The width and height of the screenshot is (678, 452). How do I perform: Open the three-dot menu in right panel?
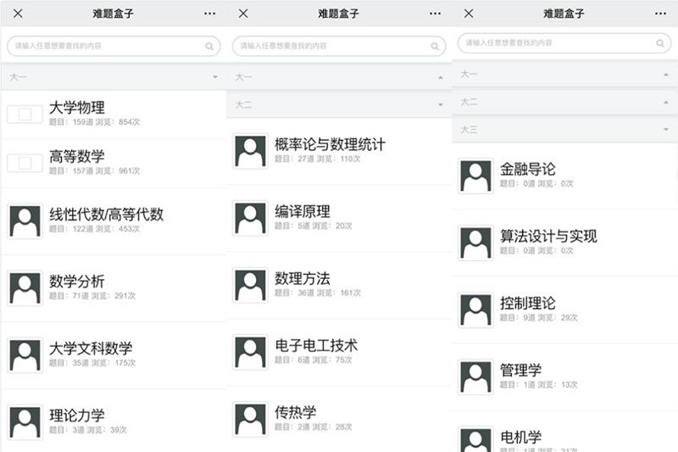660,14
